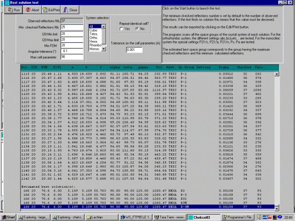Click the Sp.Group column header
The width and height of the screenshot is (295, 221).
point(186,68)
